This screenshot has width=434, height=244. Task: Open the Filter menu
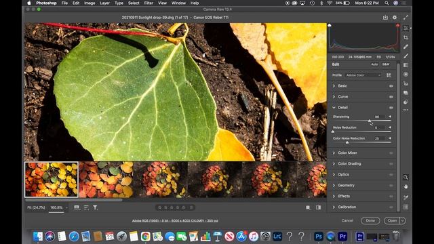click(149, 3)
